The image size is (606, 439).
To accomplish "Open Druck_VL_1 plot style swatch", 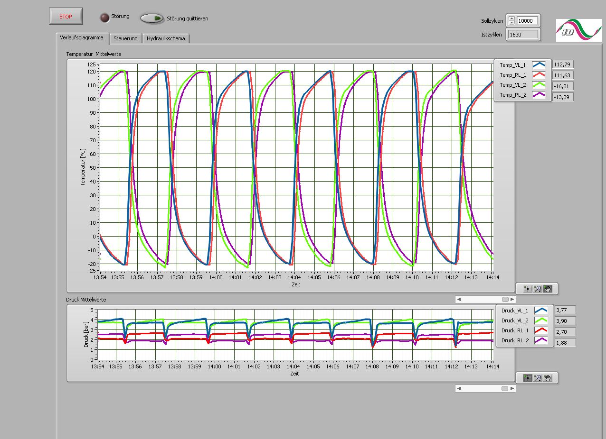I will pyautogui.click(x=541, y=311).
